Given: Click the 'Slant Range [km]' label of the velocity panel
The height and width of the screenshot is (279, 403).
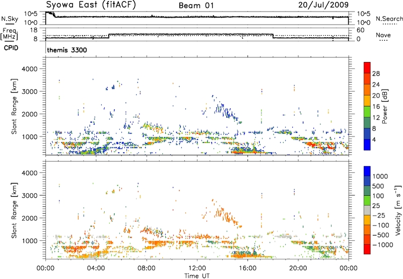Looking at the screenshot, I should 14,211.
